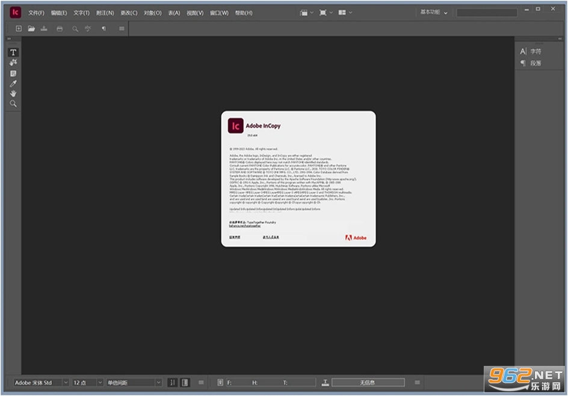Click the behance.net link in the About dialog

coord(245,226)
